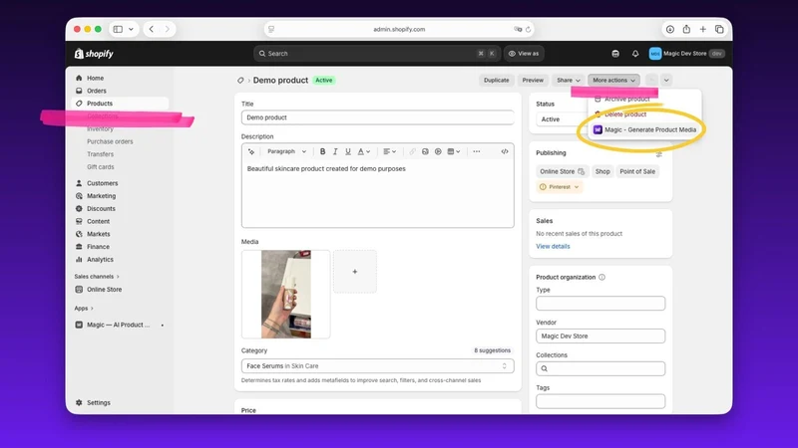Open Magic AI Product app
This screenshot has width=798, height=448.
tap(118, 326)
